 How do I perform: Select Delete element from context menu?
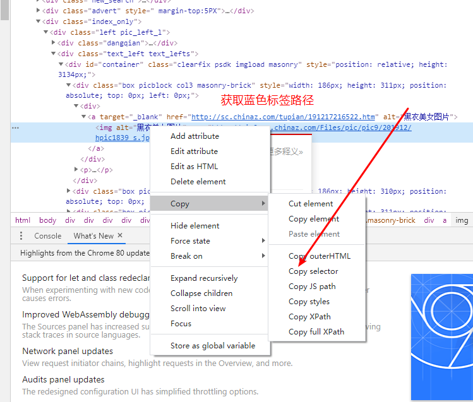pos(198,182)
